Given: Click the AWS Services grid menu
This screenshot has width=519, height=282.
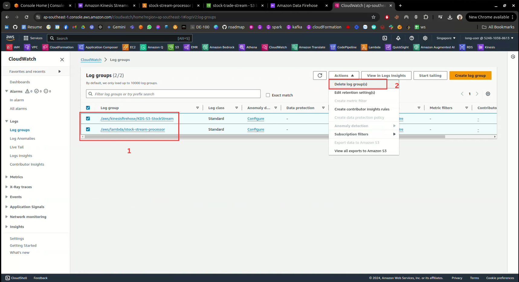Looking at the screenshot, I should [x=33, y=38].
